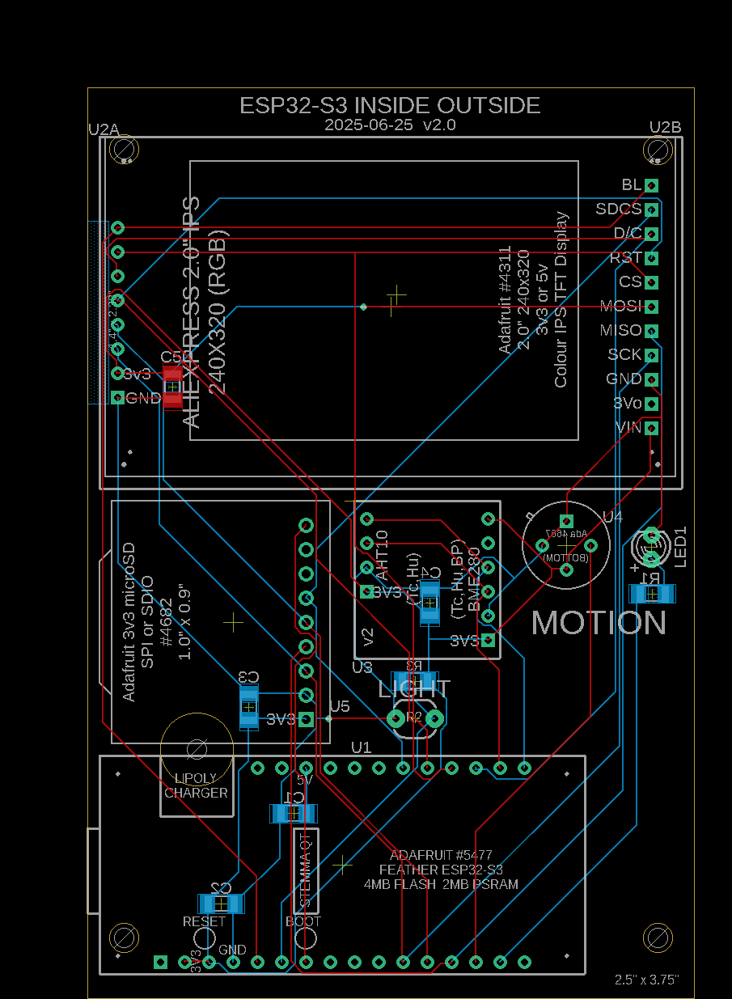Select the blue R3 resistor footprint
Screen dimensions: 732x999
[x=415, y=682]
